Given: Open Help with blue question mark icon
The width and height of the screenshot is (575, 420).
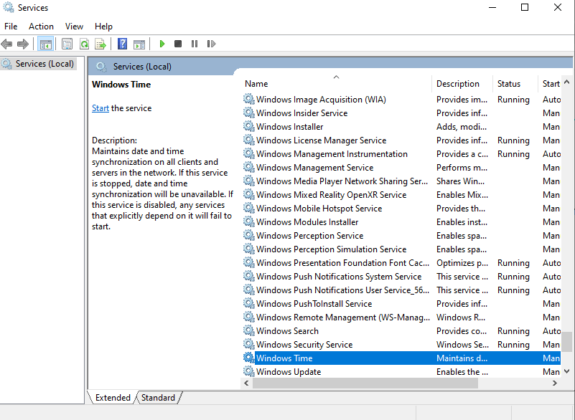Looking at the screenshot, I should click(123, 44).
